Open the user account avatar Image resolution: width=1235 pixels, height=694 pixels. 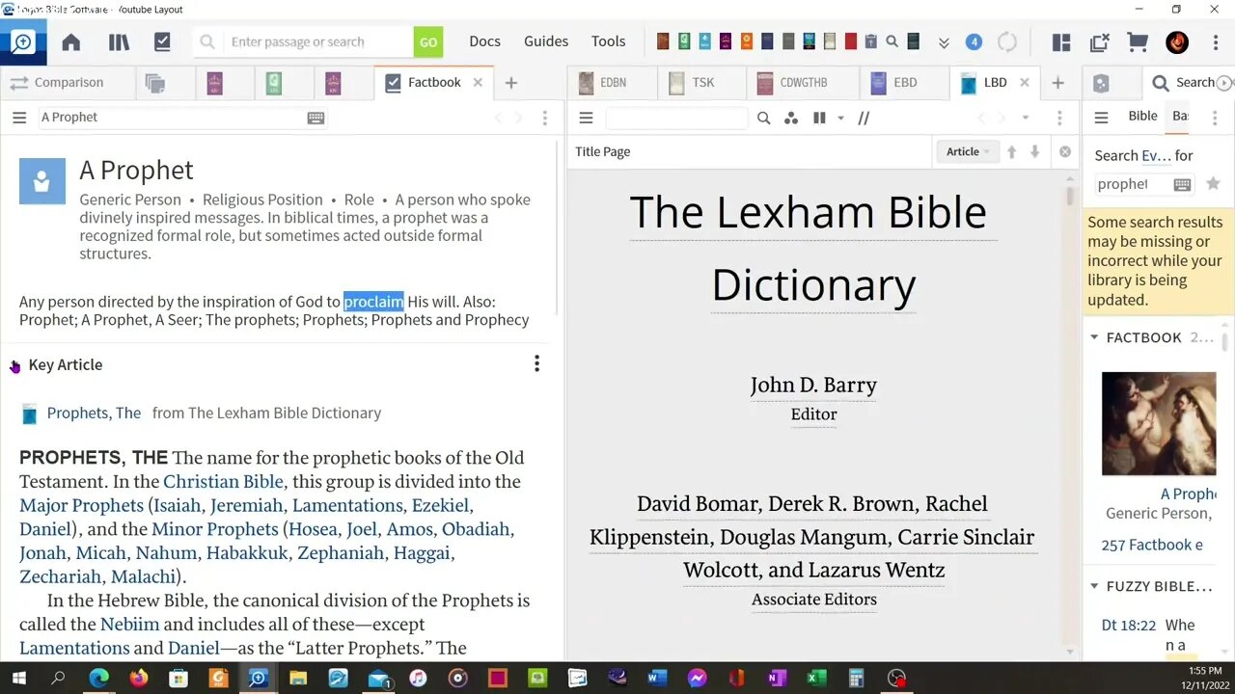point(1176,42)
